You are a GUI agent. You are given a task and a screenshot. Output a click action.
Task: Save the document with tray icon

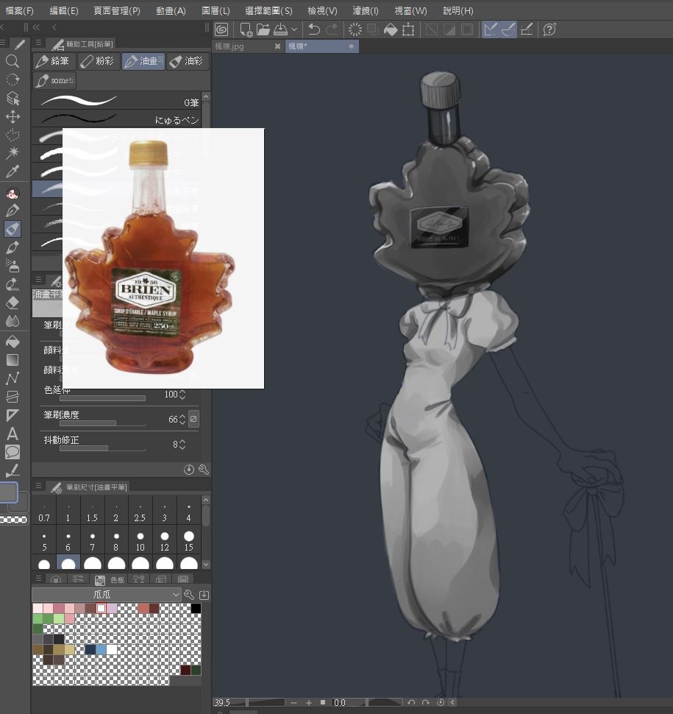coord(280,29)
